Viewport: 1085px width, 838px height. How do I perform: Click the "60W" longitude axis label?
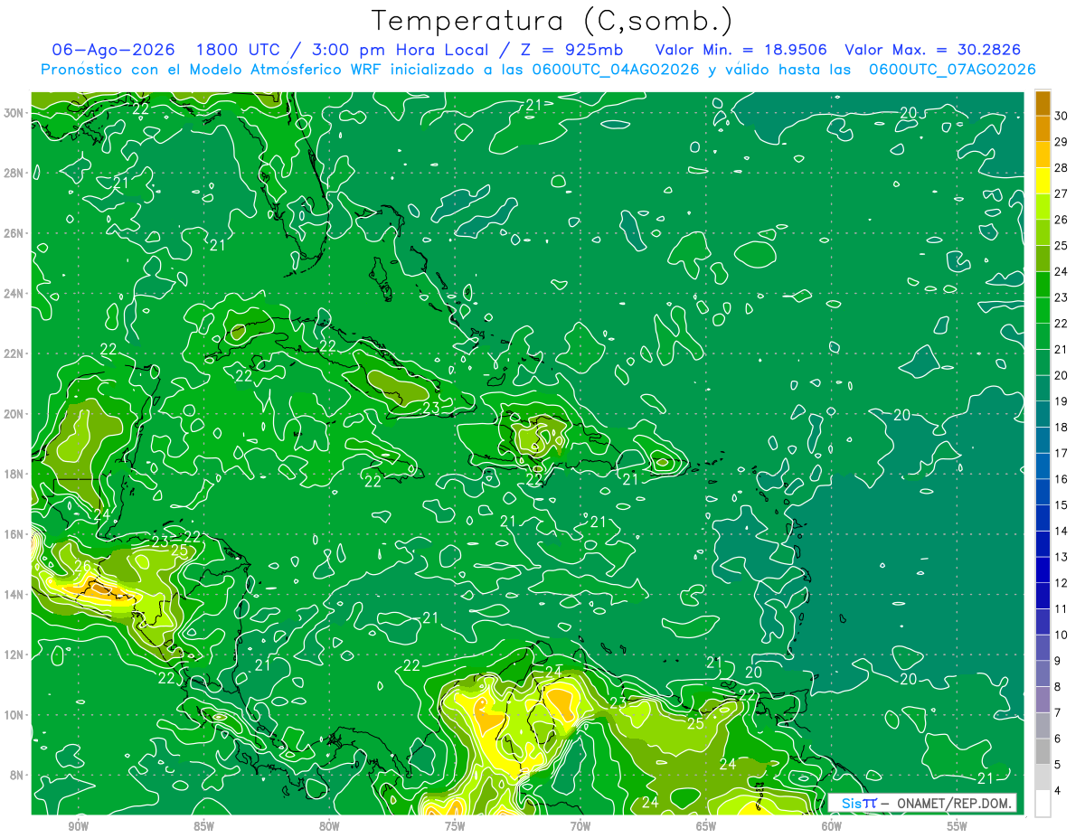pos(832,826)
